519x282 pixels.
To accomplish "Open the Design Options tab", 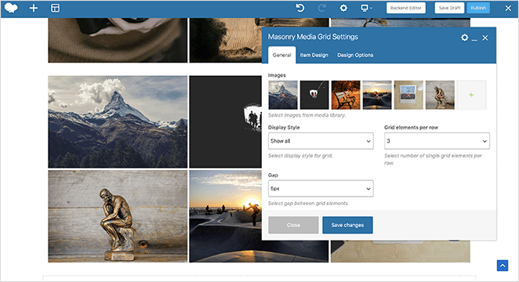I will (x=355, y=55).
